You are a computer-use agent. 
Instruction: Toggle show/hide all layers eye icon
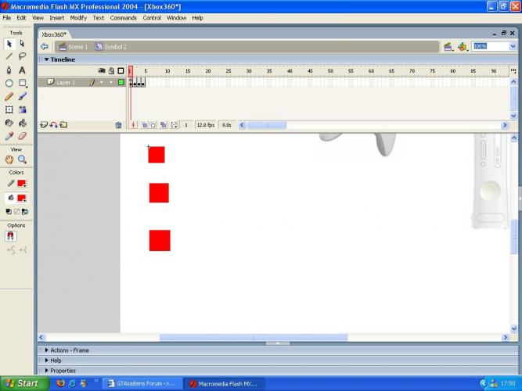tap(101, 70)
